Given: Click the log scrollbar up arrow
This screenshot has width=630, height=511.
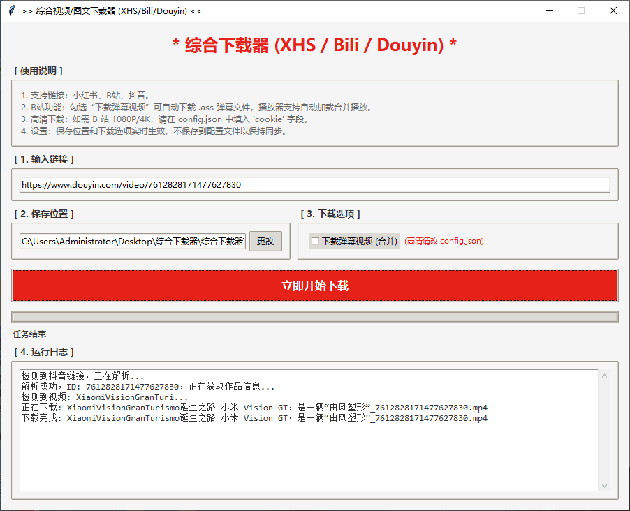Looking at the screenshot, I should (x=605, y=376).
